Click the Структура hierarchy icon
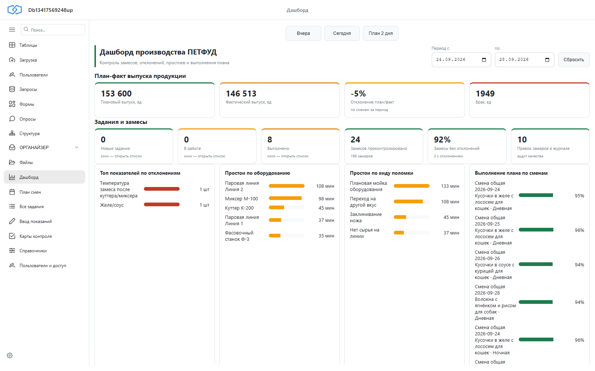The width and height of the screenshot is (595, 371). 12,134
